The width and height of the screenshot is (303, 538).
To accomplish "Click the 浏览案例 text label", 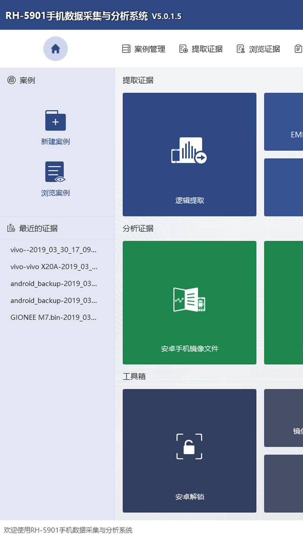I will [x=55, y=193].
